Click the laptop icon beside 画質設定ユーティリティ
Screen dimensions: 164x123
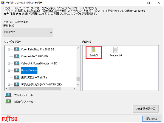(x=17, y=77)
